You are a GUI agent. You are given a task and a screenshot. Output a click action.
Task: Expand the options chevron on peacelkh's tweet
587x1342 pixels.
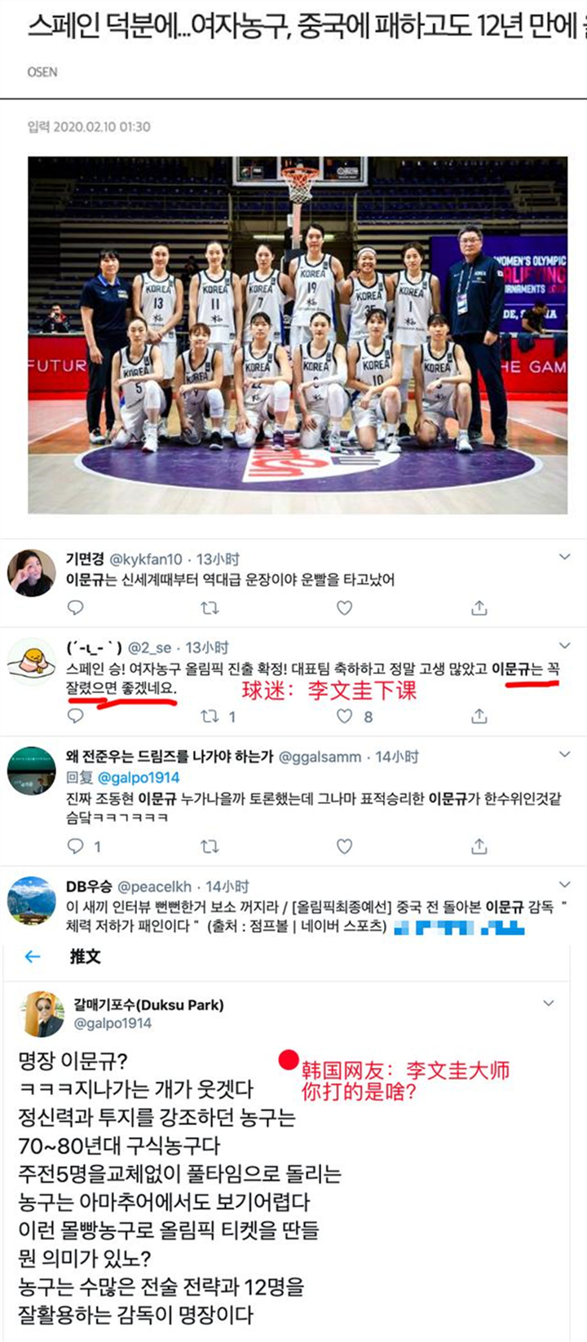[x=565, y=885]
